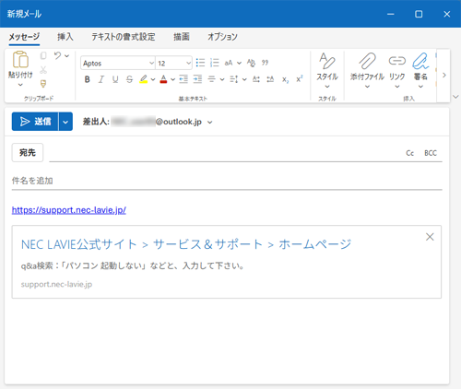Open the NEC LAVIE公式サイト preview title link
Image resolution: width=461 pixels, height=389 pixels.
coord(186,244)
